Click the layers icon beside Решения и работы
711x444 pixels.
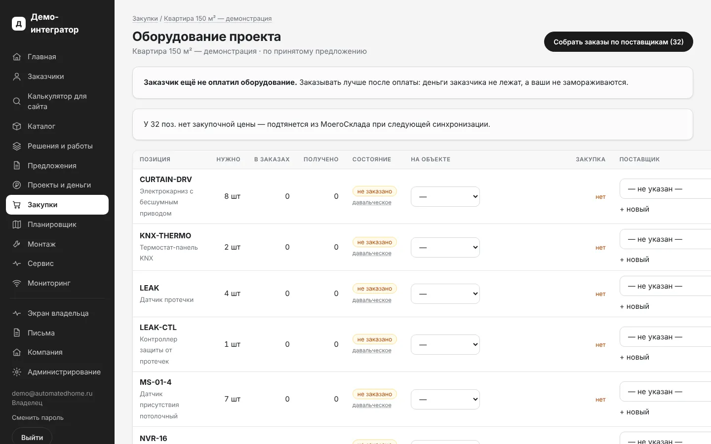click(x=17, y=146)
